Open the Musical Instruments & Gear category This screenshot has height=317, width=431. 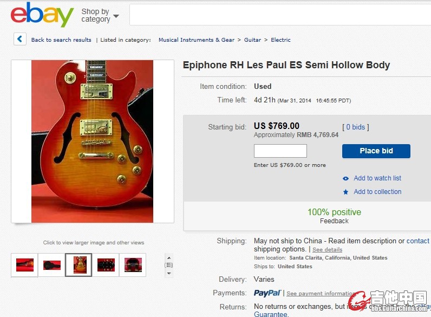tap(197, 40)
